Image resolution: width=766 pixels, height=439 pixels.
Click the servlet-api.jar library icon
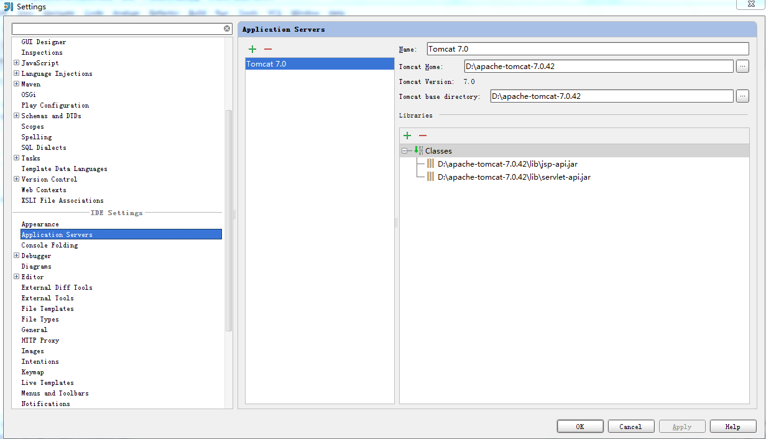(431, 177)
